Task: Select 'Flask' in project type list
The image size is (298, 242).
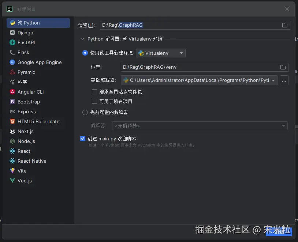Action: pyautogui.click(x=23, y=52)
